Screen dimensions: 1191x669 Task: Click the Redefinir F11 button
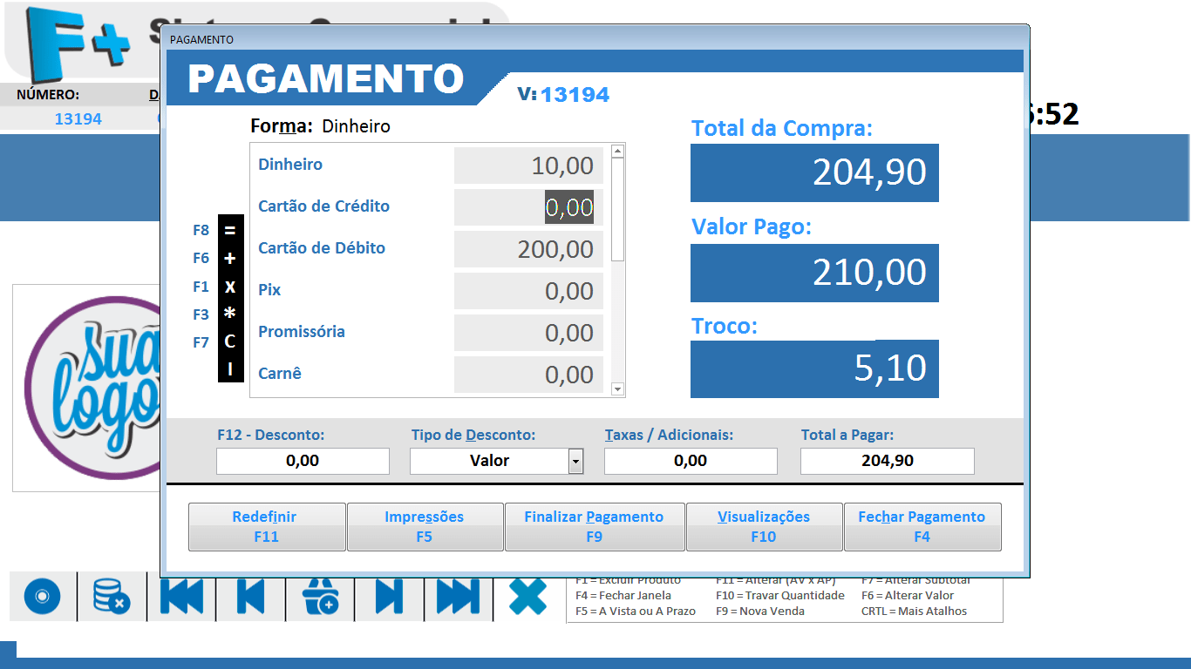[x=267, y=527]
